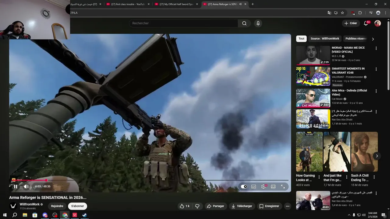
Task: Mute the Arma Reforger tab audio
Action: tap(240, 4)
